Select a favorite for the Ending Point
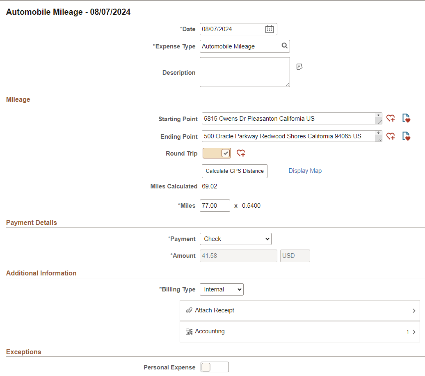 (406, 136)
